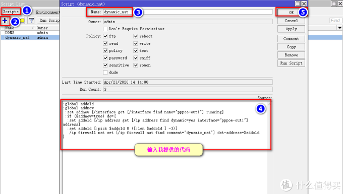Image resolution: width=343 pixels, height=194 pixels.
Task: Click the OK button
Action: [291, 13]
